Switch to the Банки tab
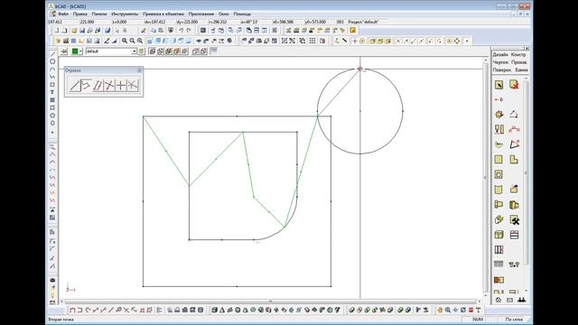 [522, 70]
